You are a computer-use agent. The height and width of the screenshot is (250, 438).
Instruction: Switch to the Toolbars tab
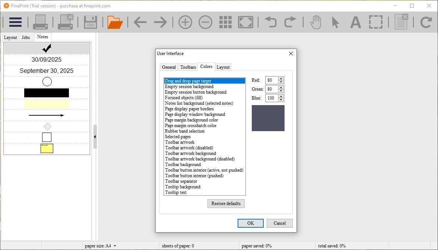pos(188,67)
